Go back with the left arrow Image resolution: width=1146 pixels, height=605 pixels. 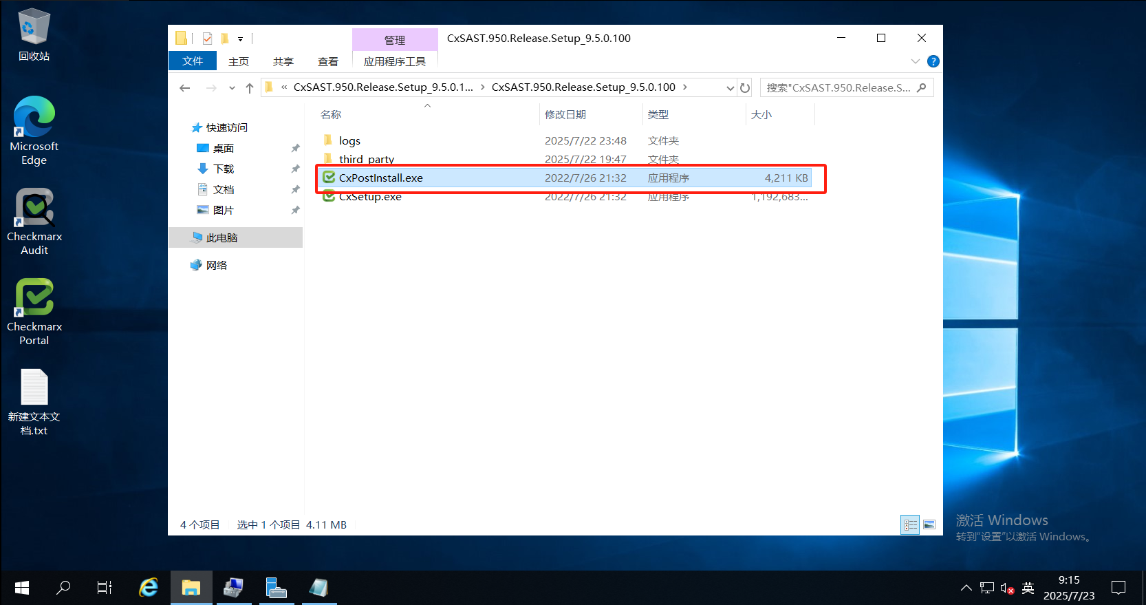point(184,87)
